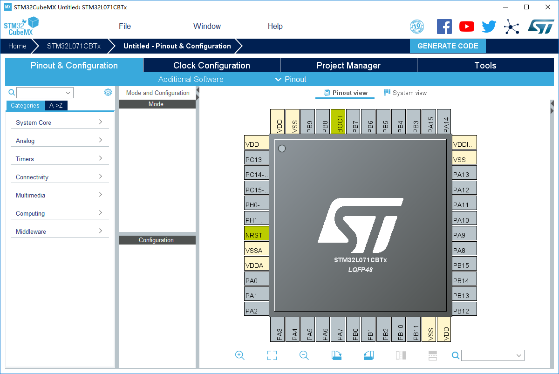This screenshot has width=559, height=374.
Task: Click the ST logo in header
Action: tap(541, 27)
